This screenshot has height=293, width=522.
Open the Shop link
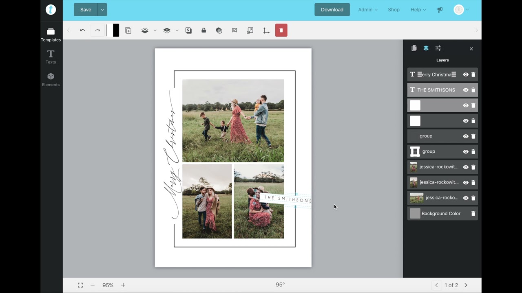pos(394,10)
